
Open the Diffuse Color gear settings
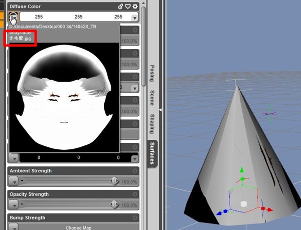coord(135,7)
